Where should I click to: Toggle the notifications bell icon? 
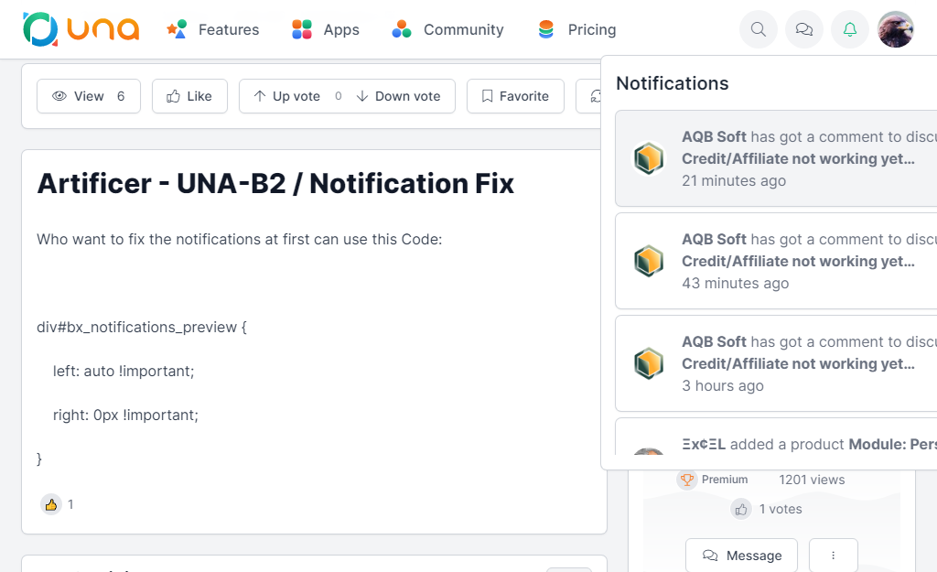[x=850, y=29]
